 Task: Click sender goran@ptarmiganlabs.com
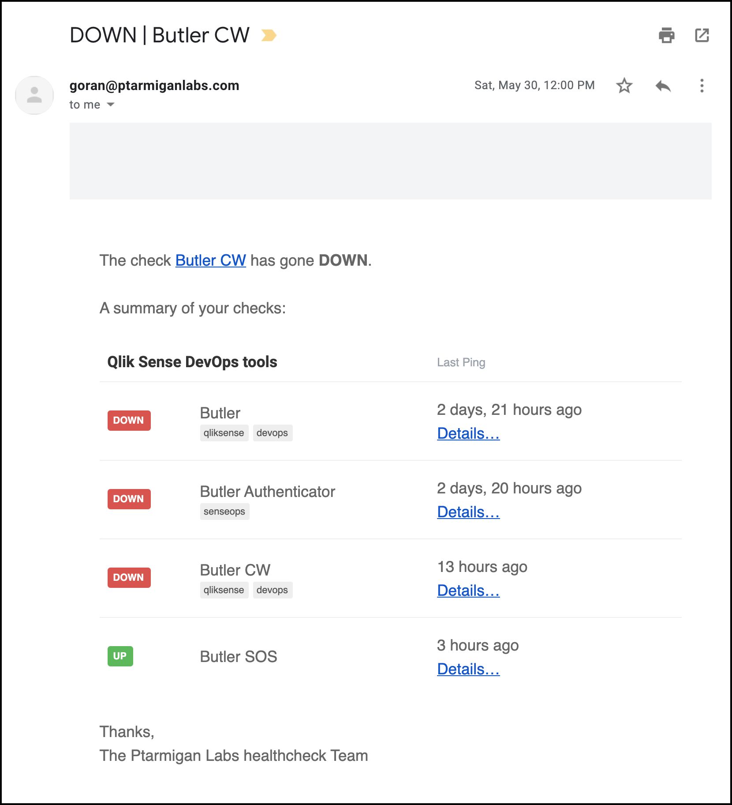[x=154, y=85]
